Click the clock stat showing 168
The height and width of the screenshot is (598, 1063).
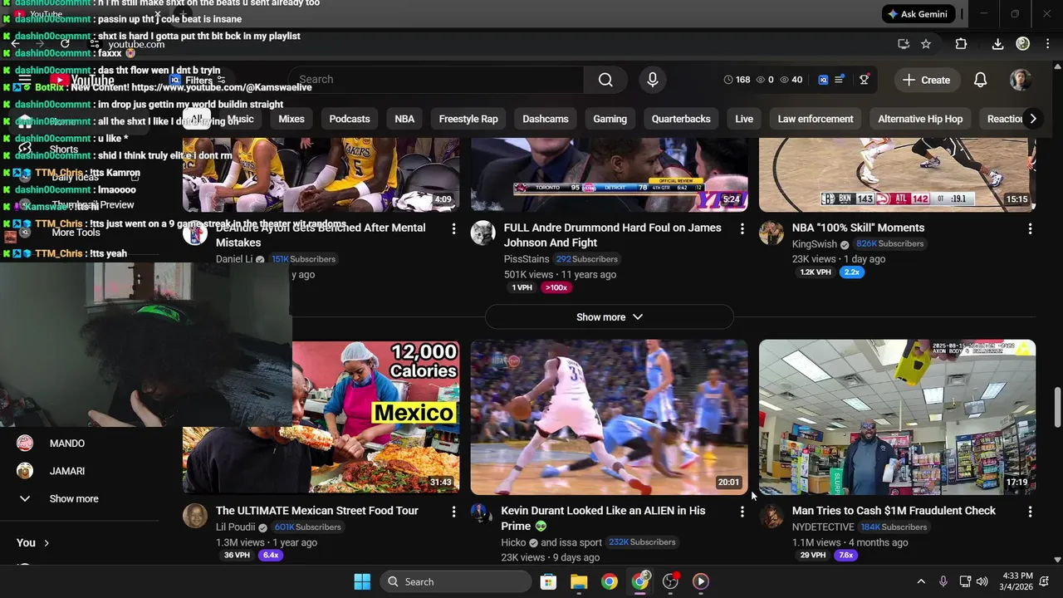(737, 80)
